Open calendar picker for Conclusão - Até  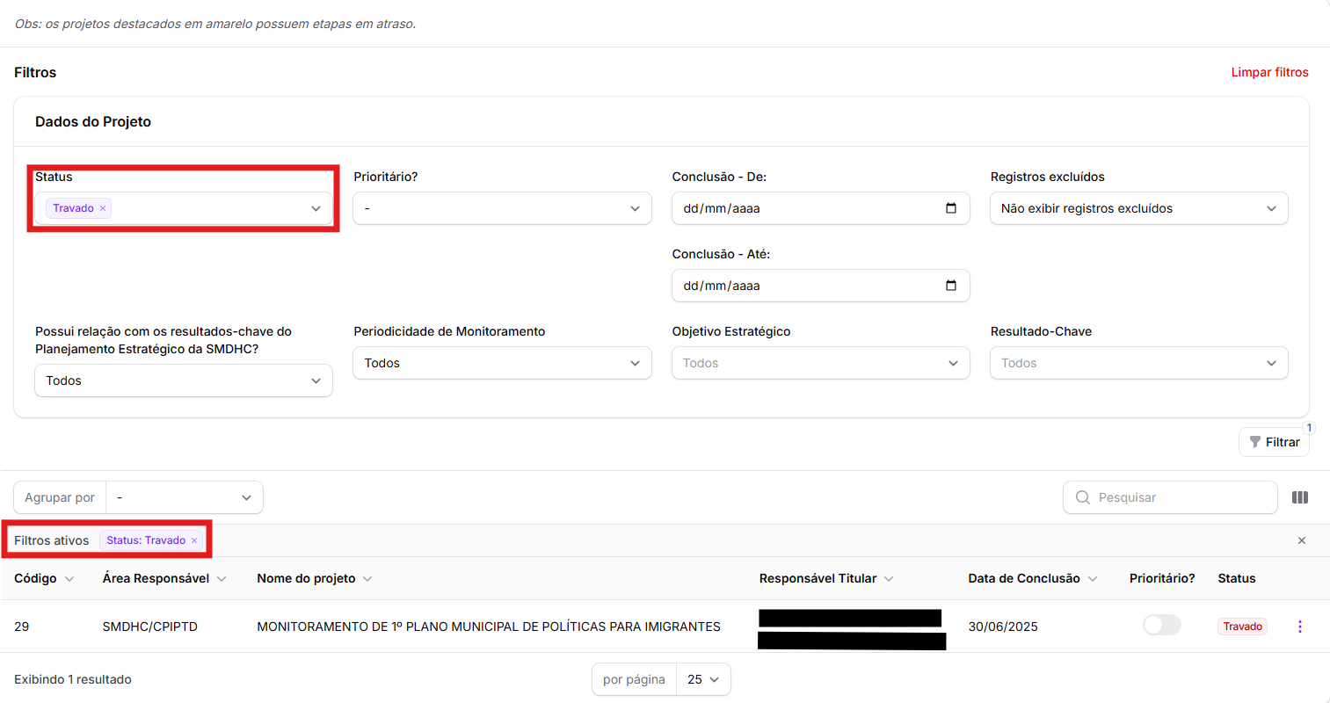point(950,286)
